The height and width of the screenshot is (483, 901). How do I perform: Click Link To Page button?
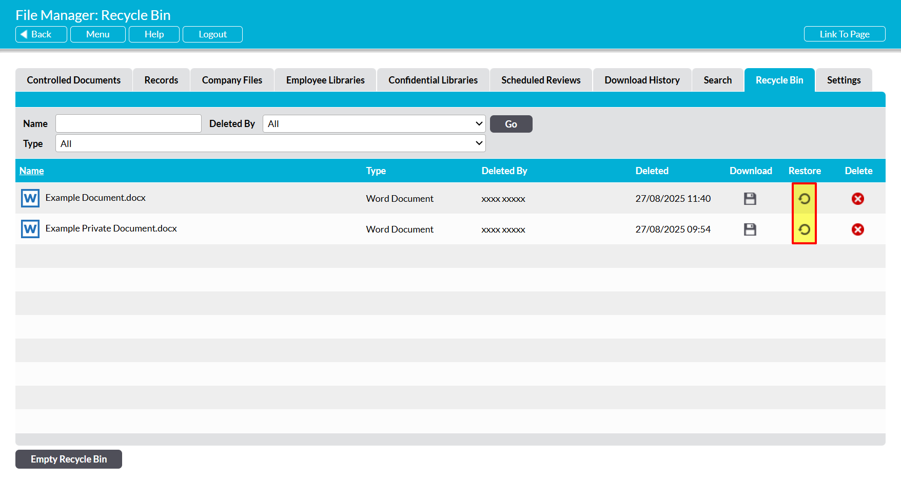pyautogui.click(x=844, y=34)
